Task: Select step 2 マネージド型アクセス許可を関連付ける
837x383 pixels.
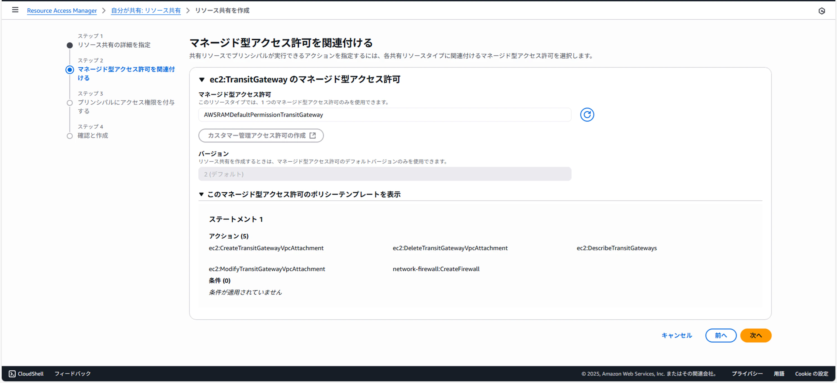Action: (x=126, y=73)
